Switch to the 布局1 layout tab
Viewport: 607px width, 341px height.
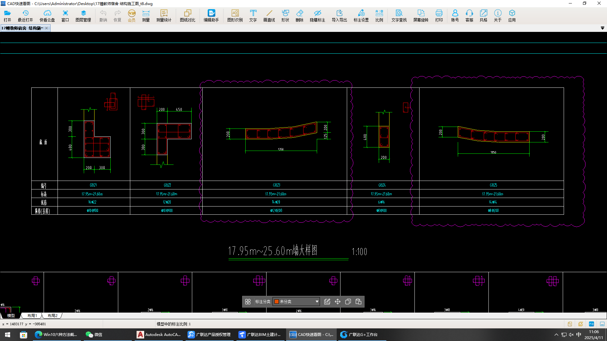pyautogui.click(x=32, y=315)
